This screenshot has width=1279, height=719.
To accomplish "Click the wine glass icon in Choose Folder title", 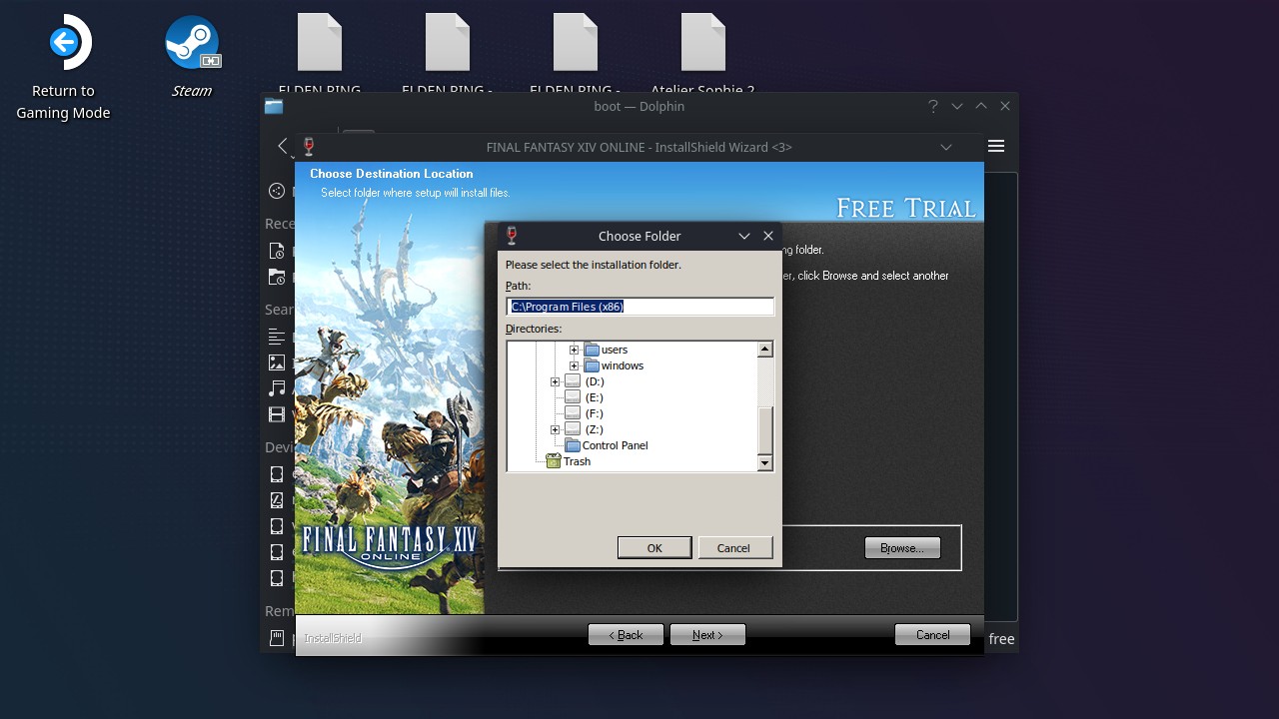I will [x=512, y=236].
